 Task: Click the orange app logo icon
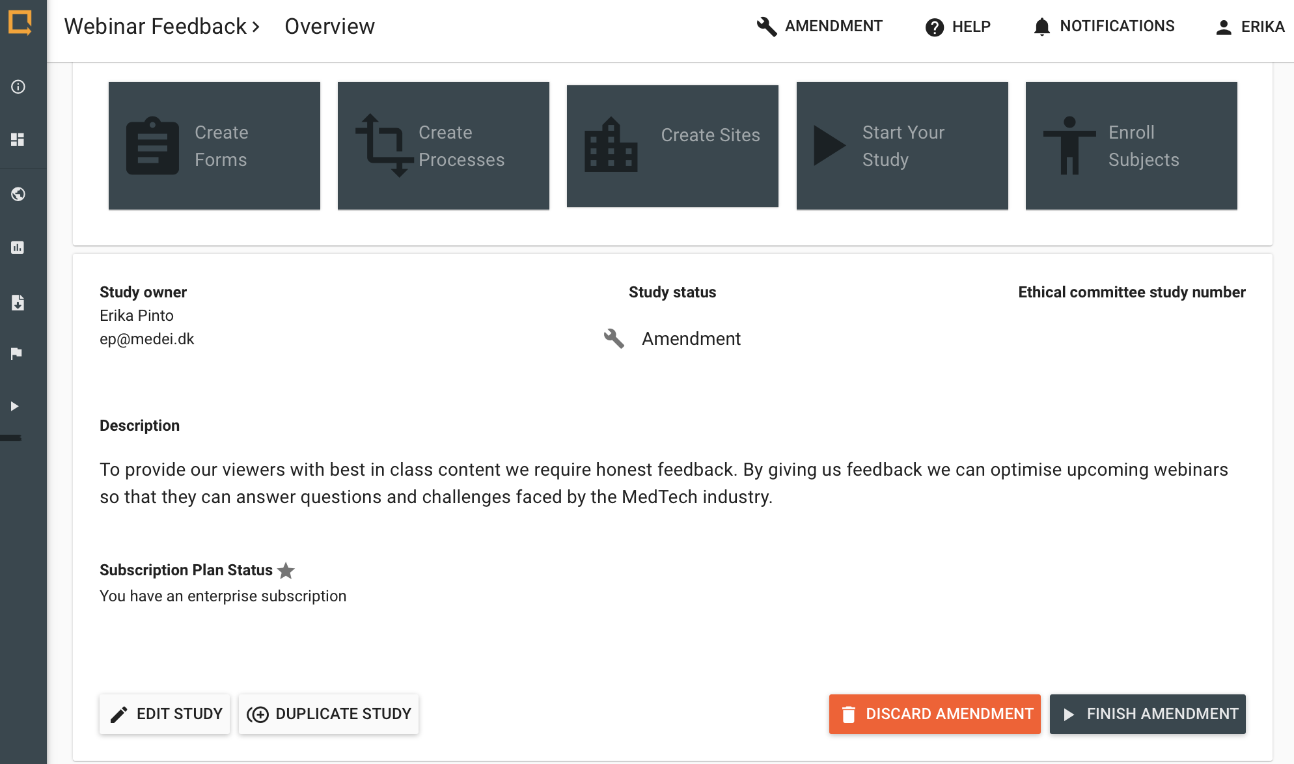[x=20, y=23]
